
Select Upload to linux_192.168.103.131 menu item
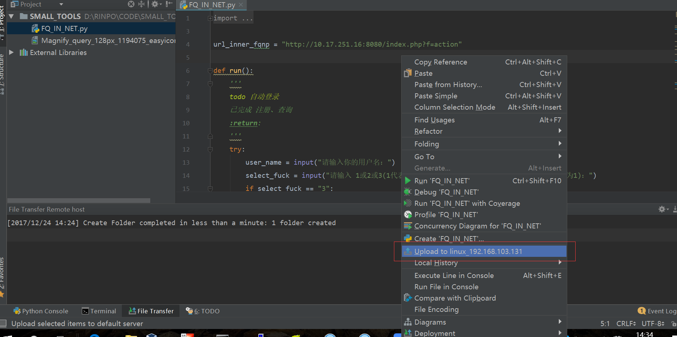tap(468, 251)
